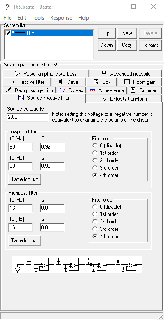
Task: Switch to the Box tab icon
Action: pyautogui.click(x=96, y=82)
